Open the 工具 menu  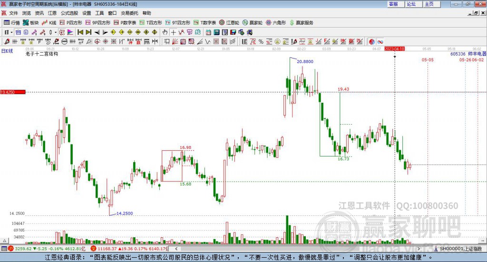[99, 13]
